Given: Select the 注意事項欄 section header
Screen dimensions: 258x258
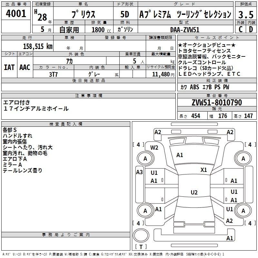Looking at the screenshot, I should point(88,95).
